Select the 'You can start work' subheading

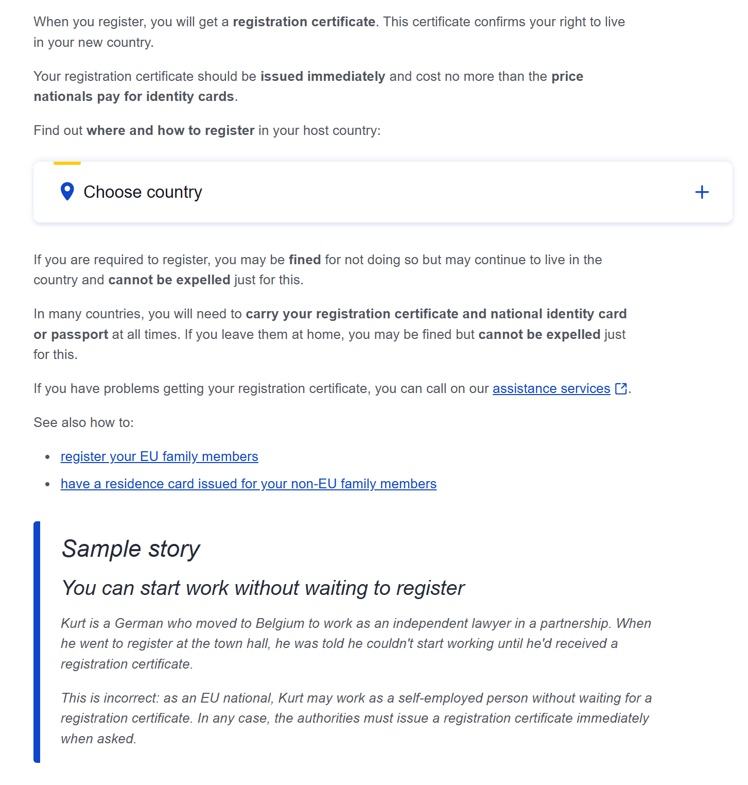click(263, 588)
